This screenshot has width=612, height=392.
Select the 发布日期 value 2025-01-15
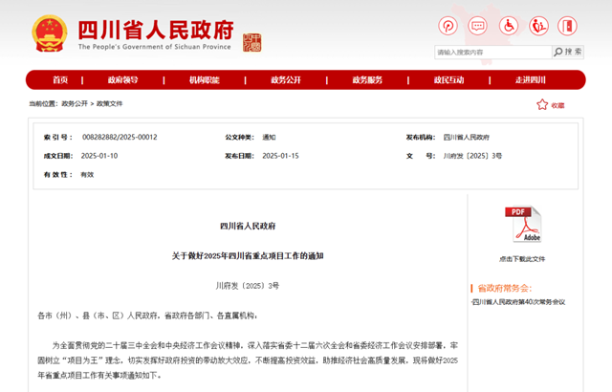click(280, 156)
